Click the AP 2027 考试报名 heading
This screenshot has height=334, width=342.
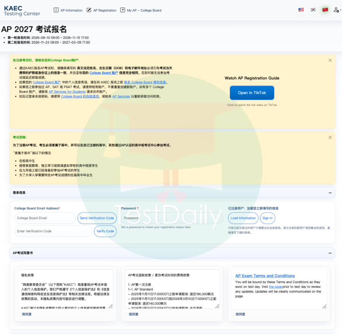34,29
